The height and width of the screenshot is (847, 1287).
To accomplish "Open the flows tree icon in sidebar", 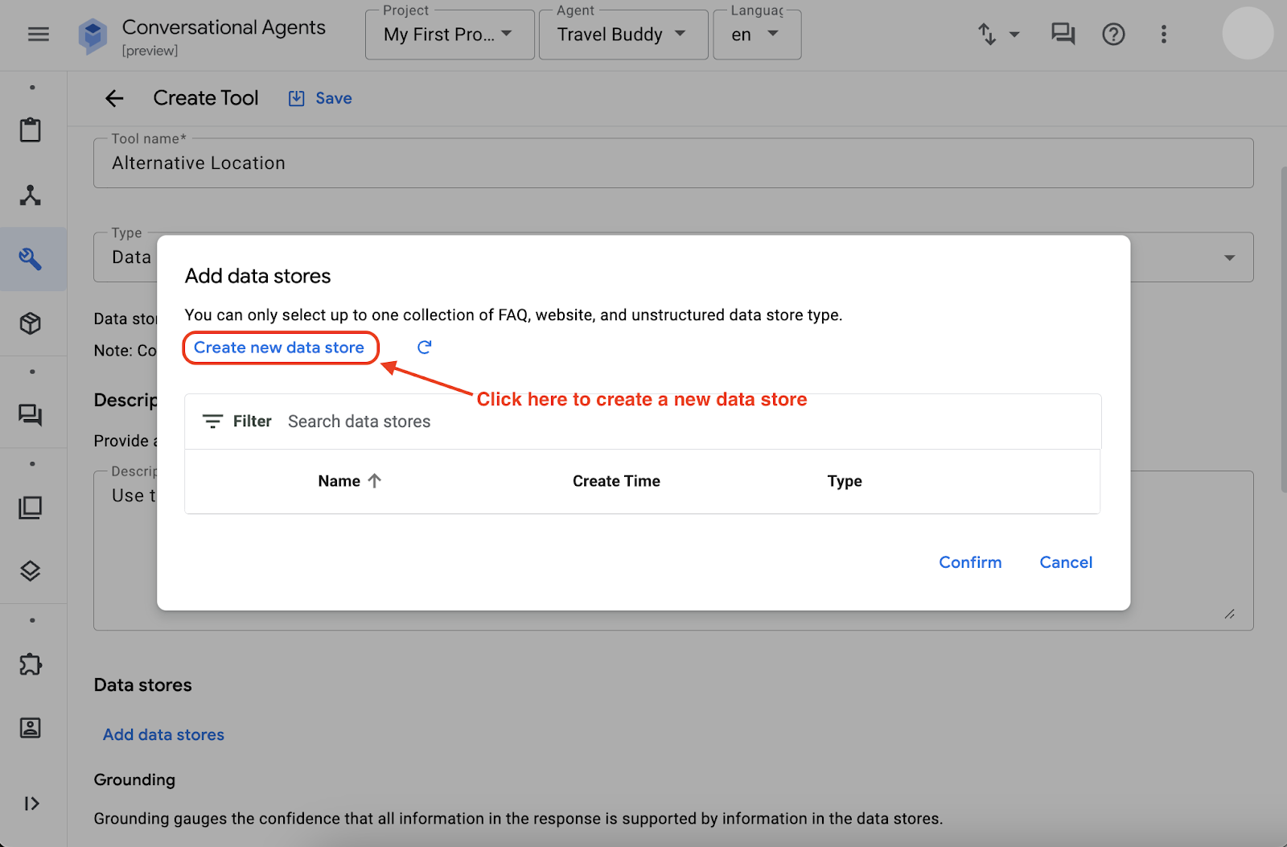I will 31,195.
